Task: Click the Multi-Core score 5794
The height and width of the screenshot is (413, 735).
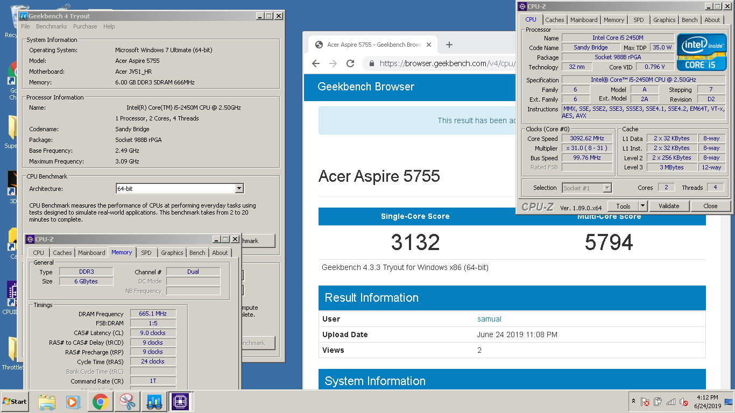Action: pyautogui.click(x=609, y=243)
